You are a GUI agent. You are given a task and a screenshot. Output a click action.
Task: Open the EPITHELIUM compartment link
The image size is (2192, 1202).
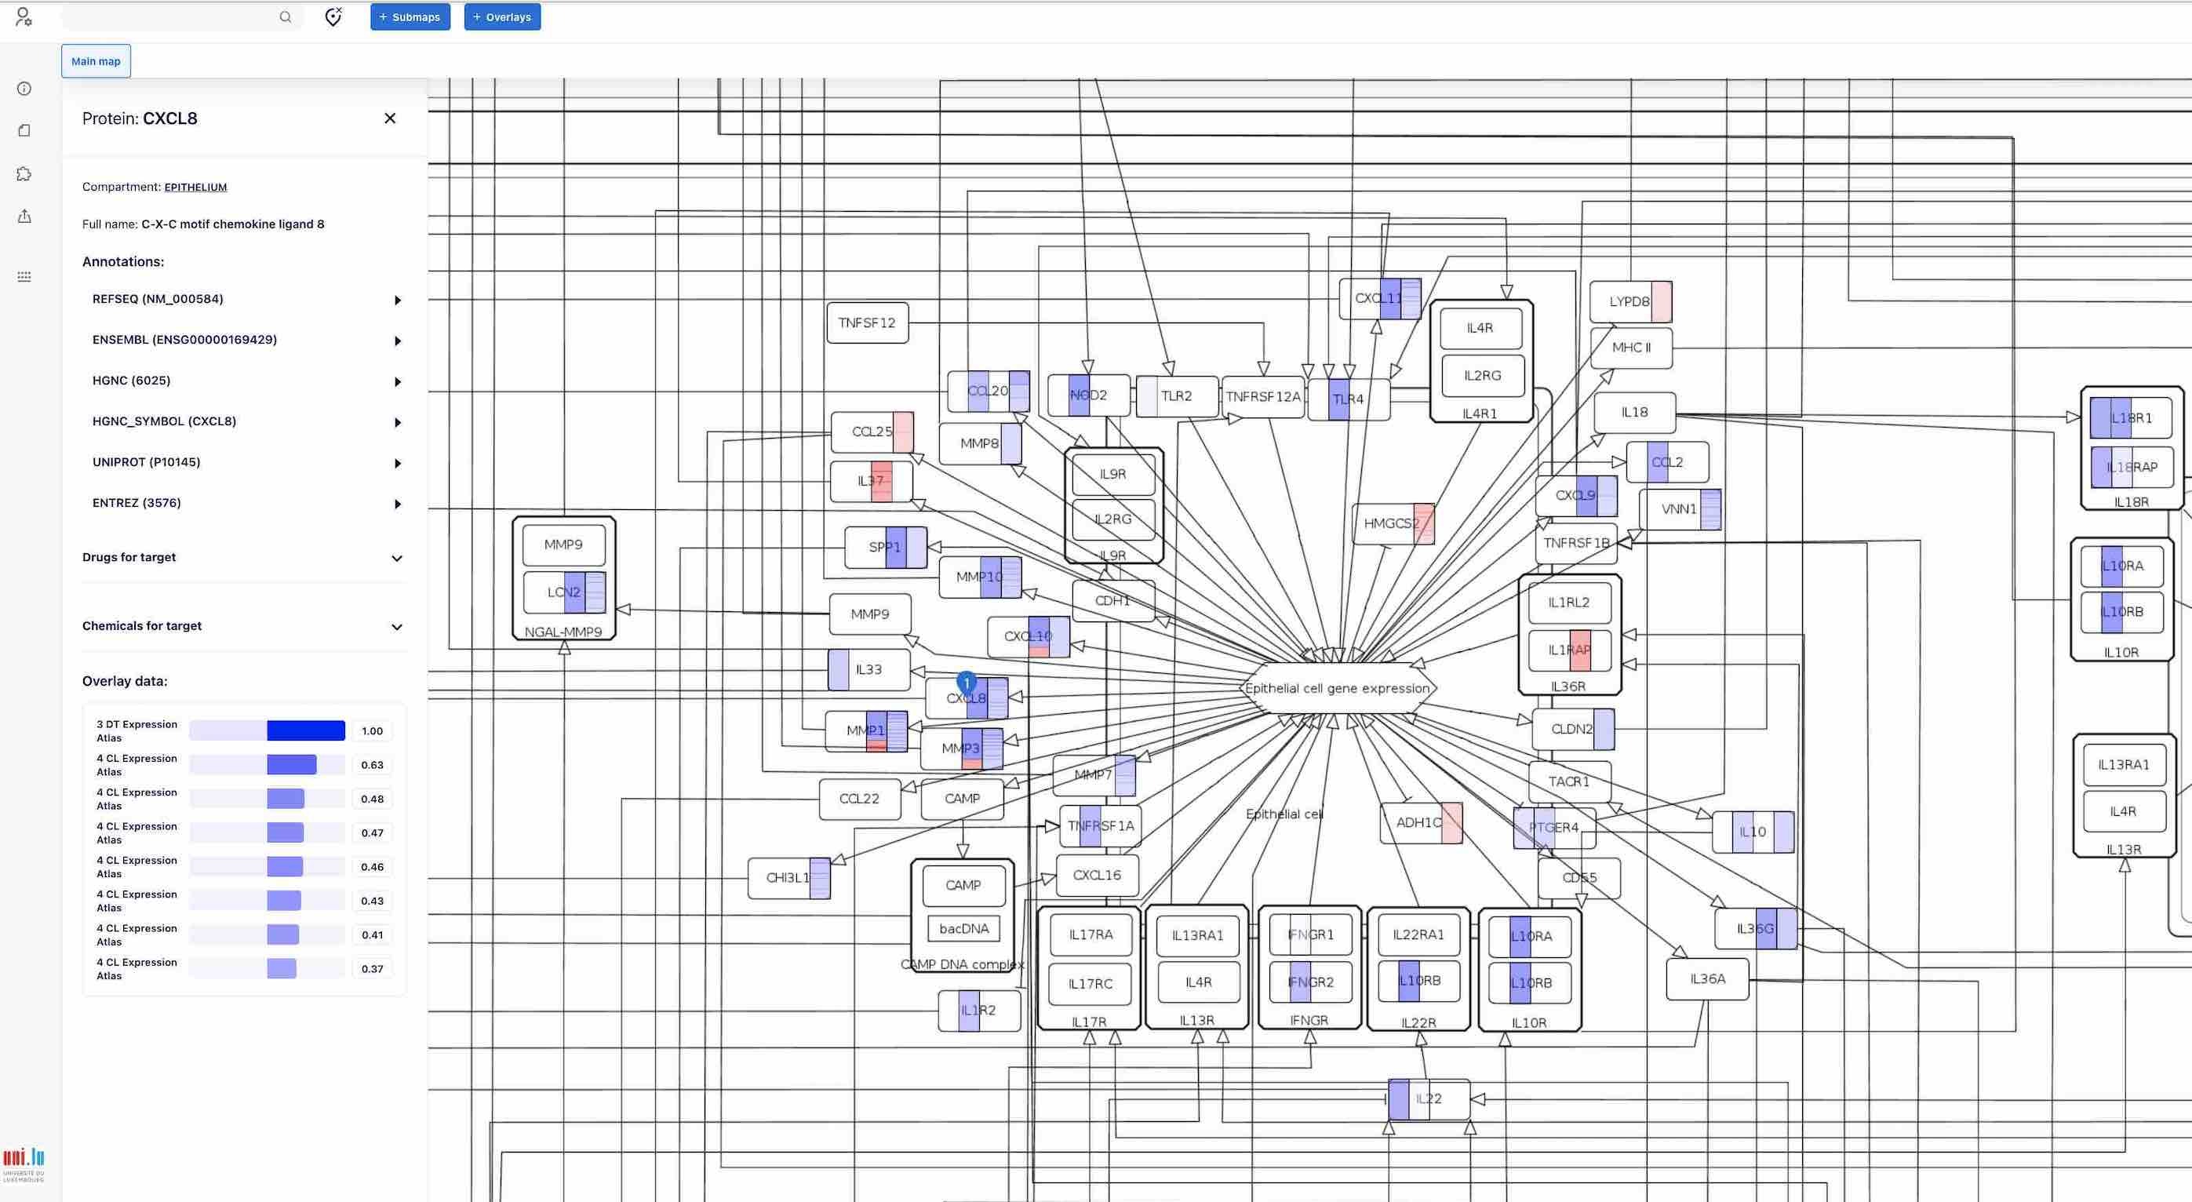click(x=195, y=187)
